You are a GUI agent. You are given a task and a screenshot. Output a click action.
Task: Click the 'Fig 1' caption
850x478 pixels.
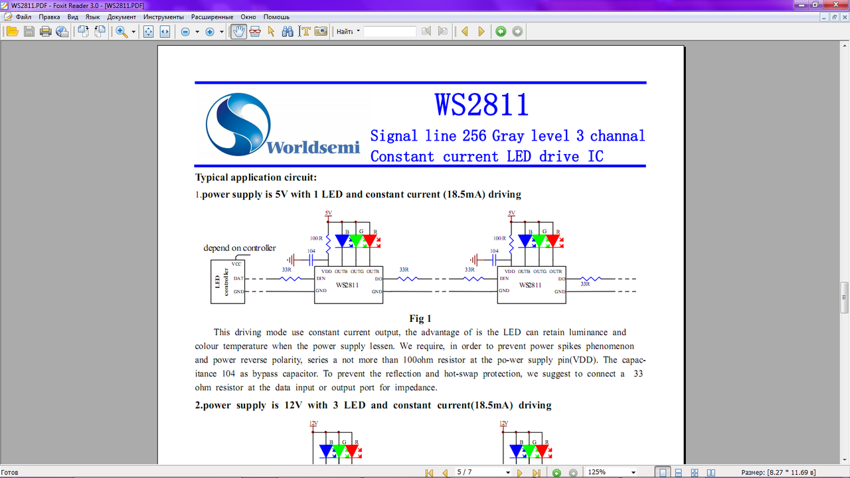[420, 319]
